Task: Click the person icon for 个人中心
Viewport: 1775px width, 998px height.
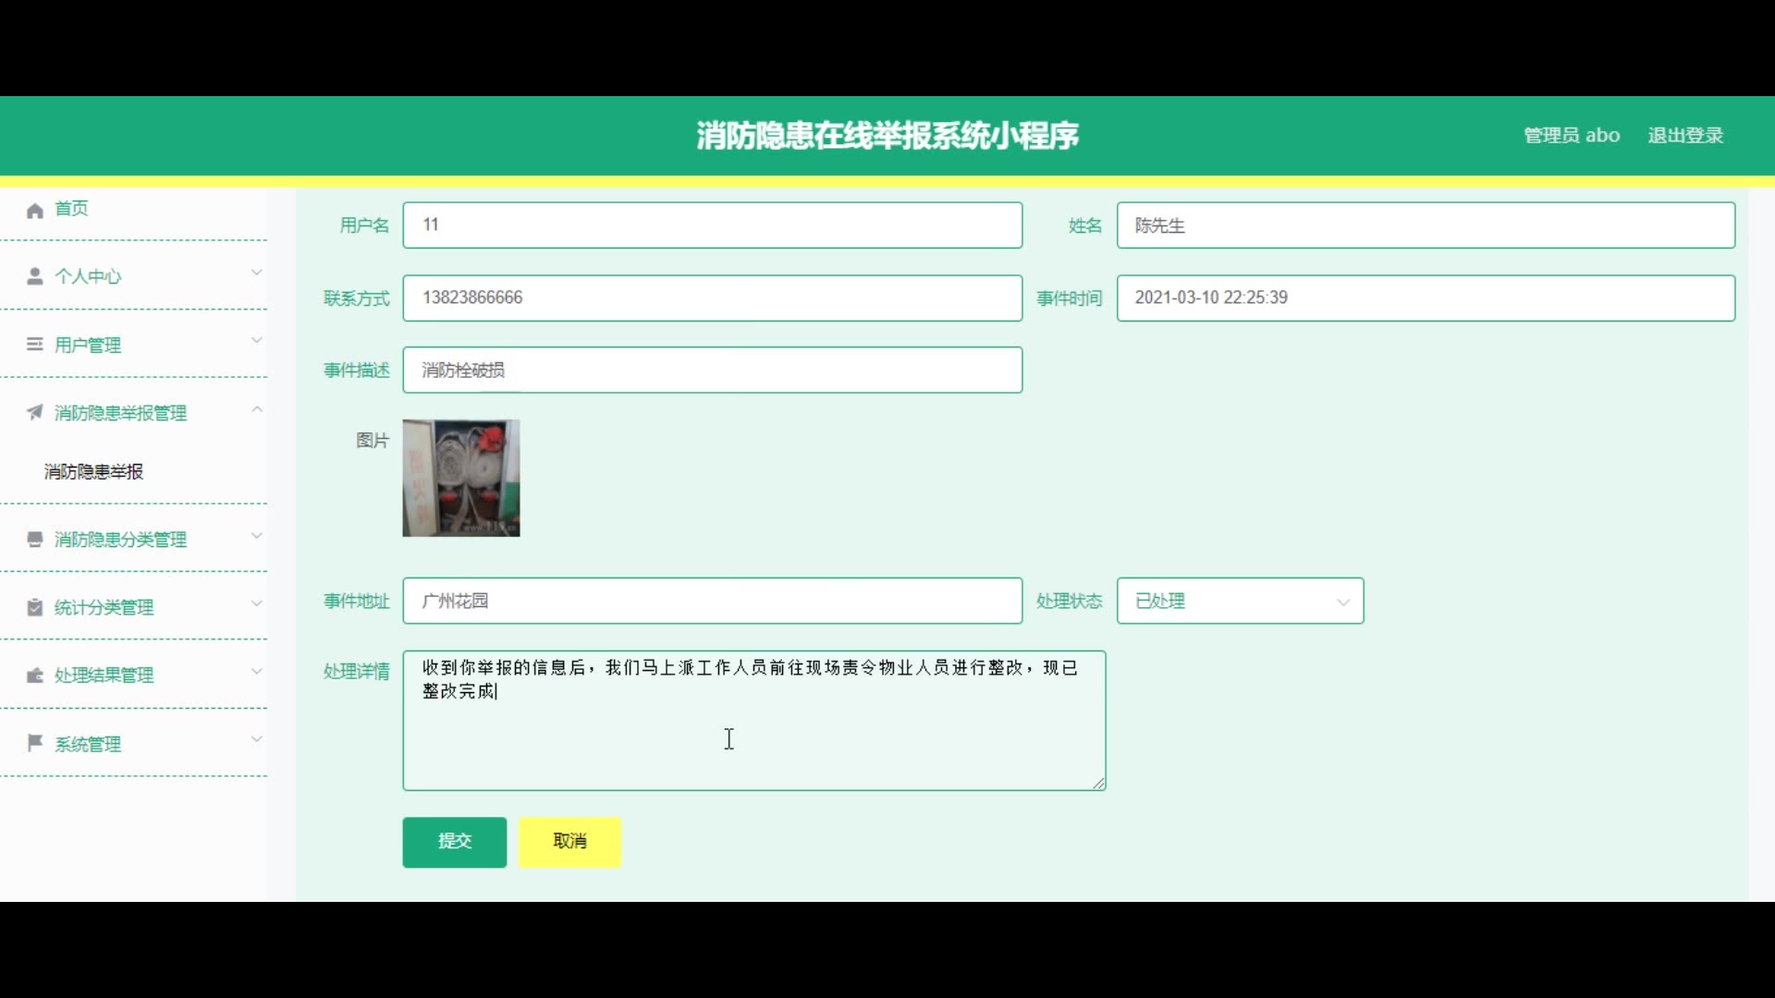Action: [35, 276]
